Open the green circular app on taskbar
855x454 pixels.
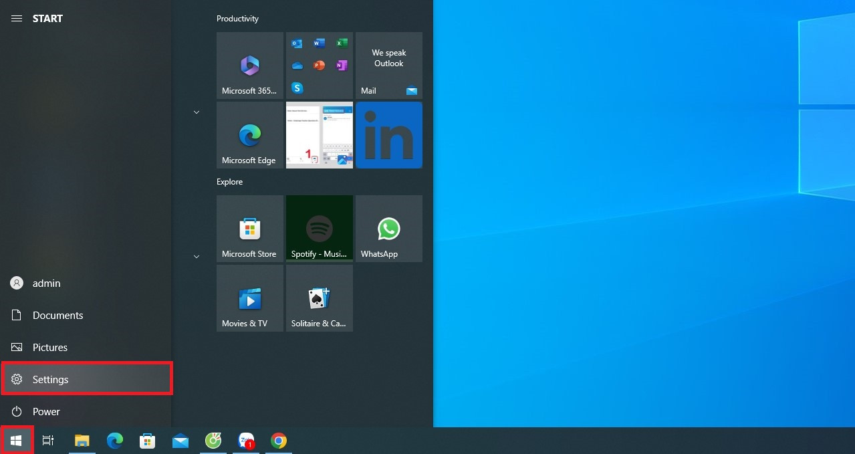213,441
